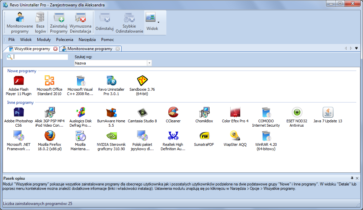Image resolution: width=363 pixels, height=210 pixels.
Task: Click the search text field
Action: [x=41, y=57]
